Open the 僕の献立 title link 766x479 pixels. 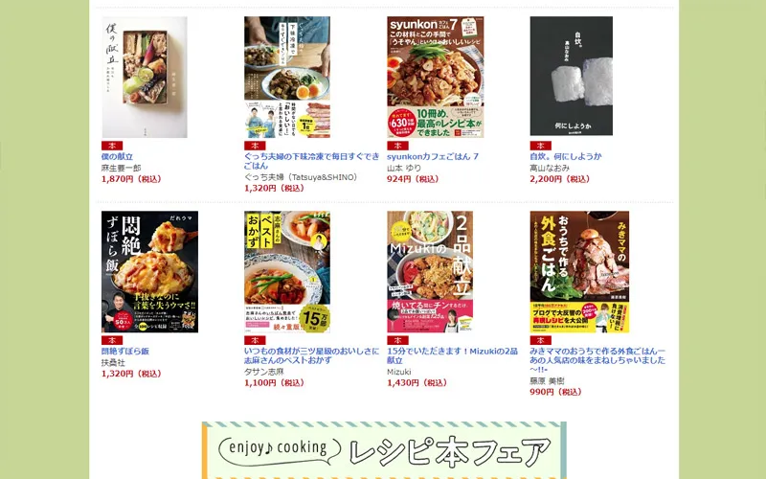coord(117,156)
